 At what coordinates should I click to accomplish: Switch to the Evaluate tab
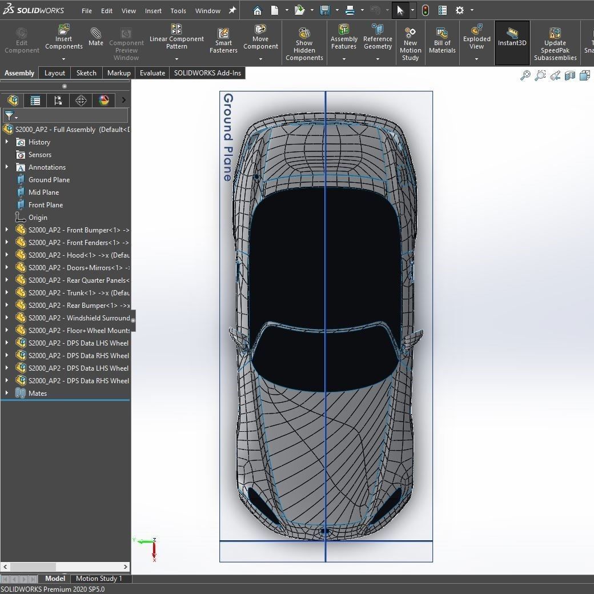(x=152, y=73)
